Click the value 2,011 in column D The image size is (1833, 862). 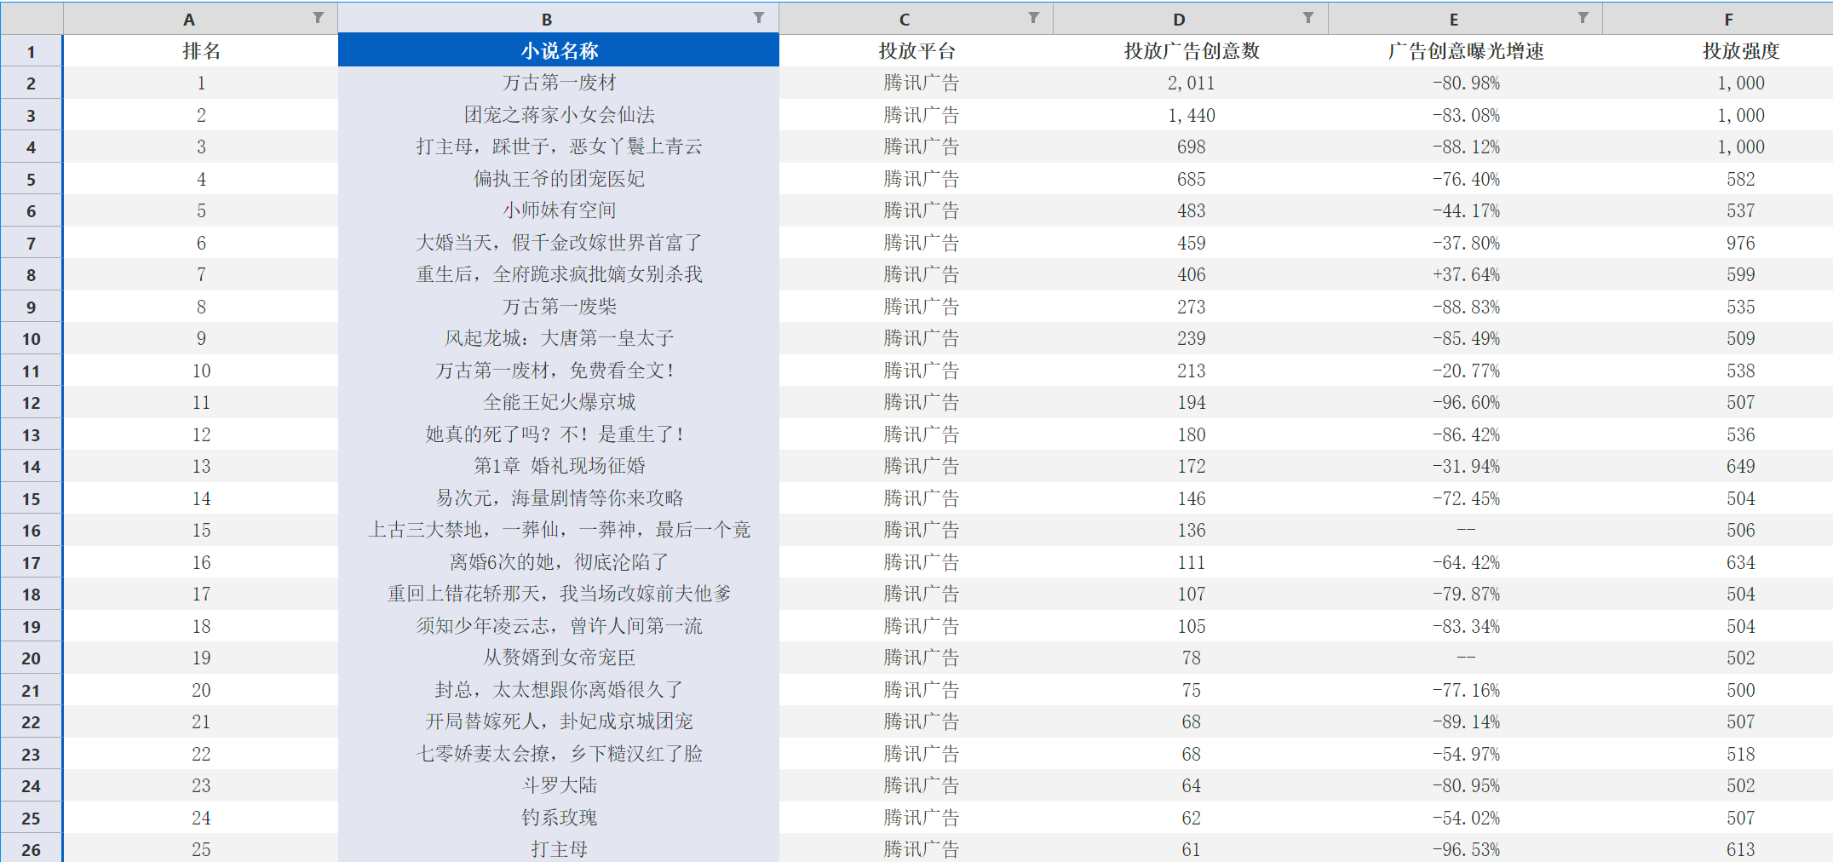[x=1191, y=83]
